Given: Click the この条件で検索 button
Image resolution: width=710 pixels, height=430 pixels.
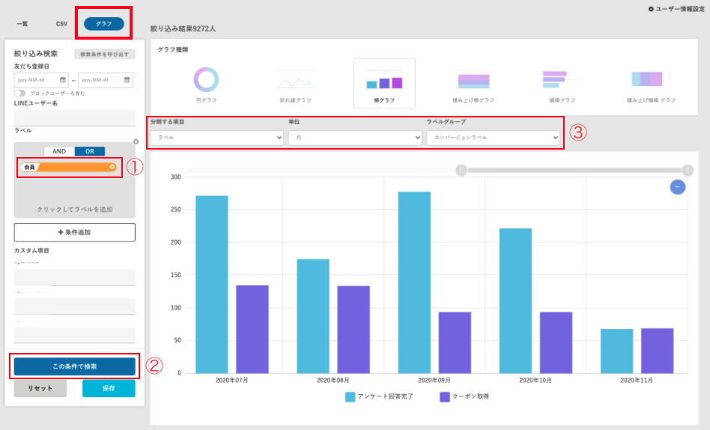Looking at the screenshot, I should (x=74, y=366).
